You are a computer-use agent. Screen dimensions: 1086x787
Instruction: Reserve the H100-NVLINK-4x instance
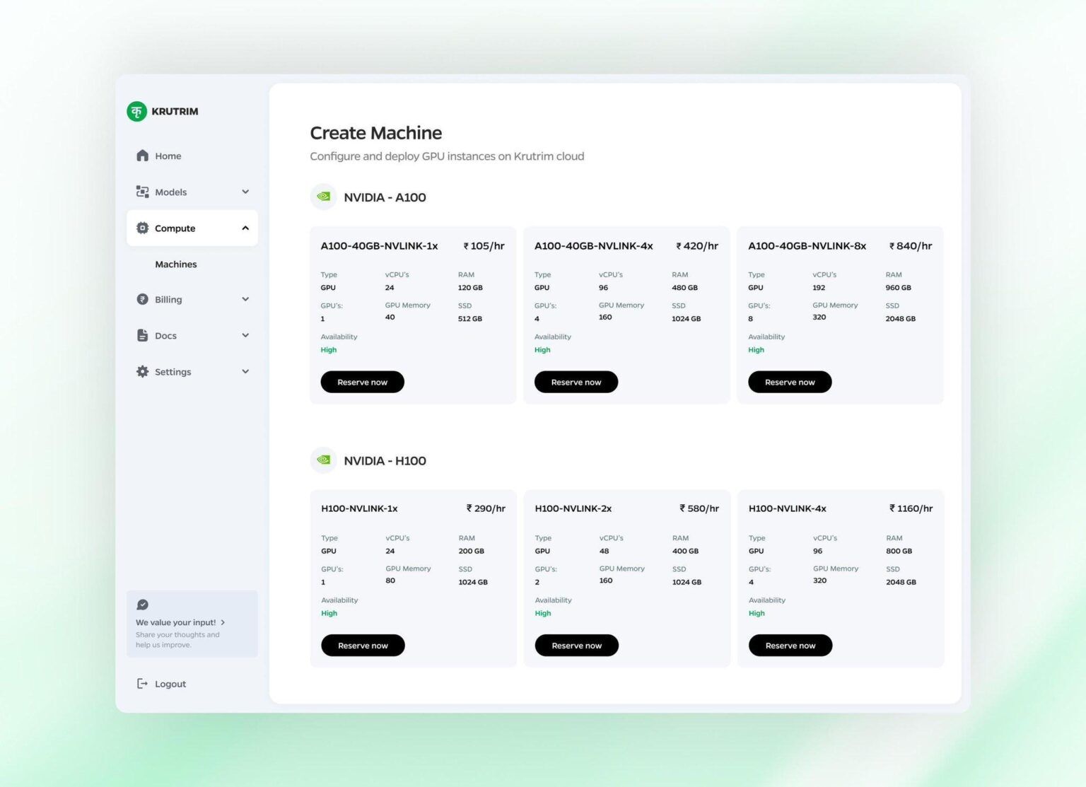pos(790,645)
